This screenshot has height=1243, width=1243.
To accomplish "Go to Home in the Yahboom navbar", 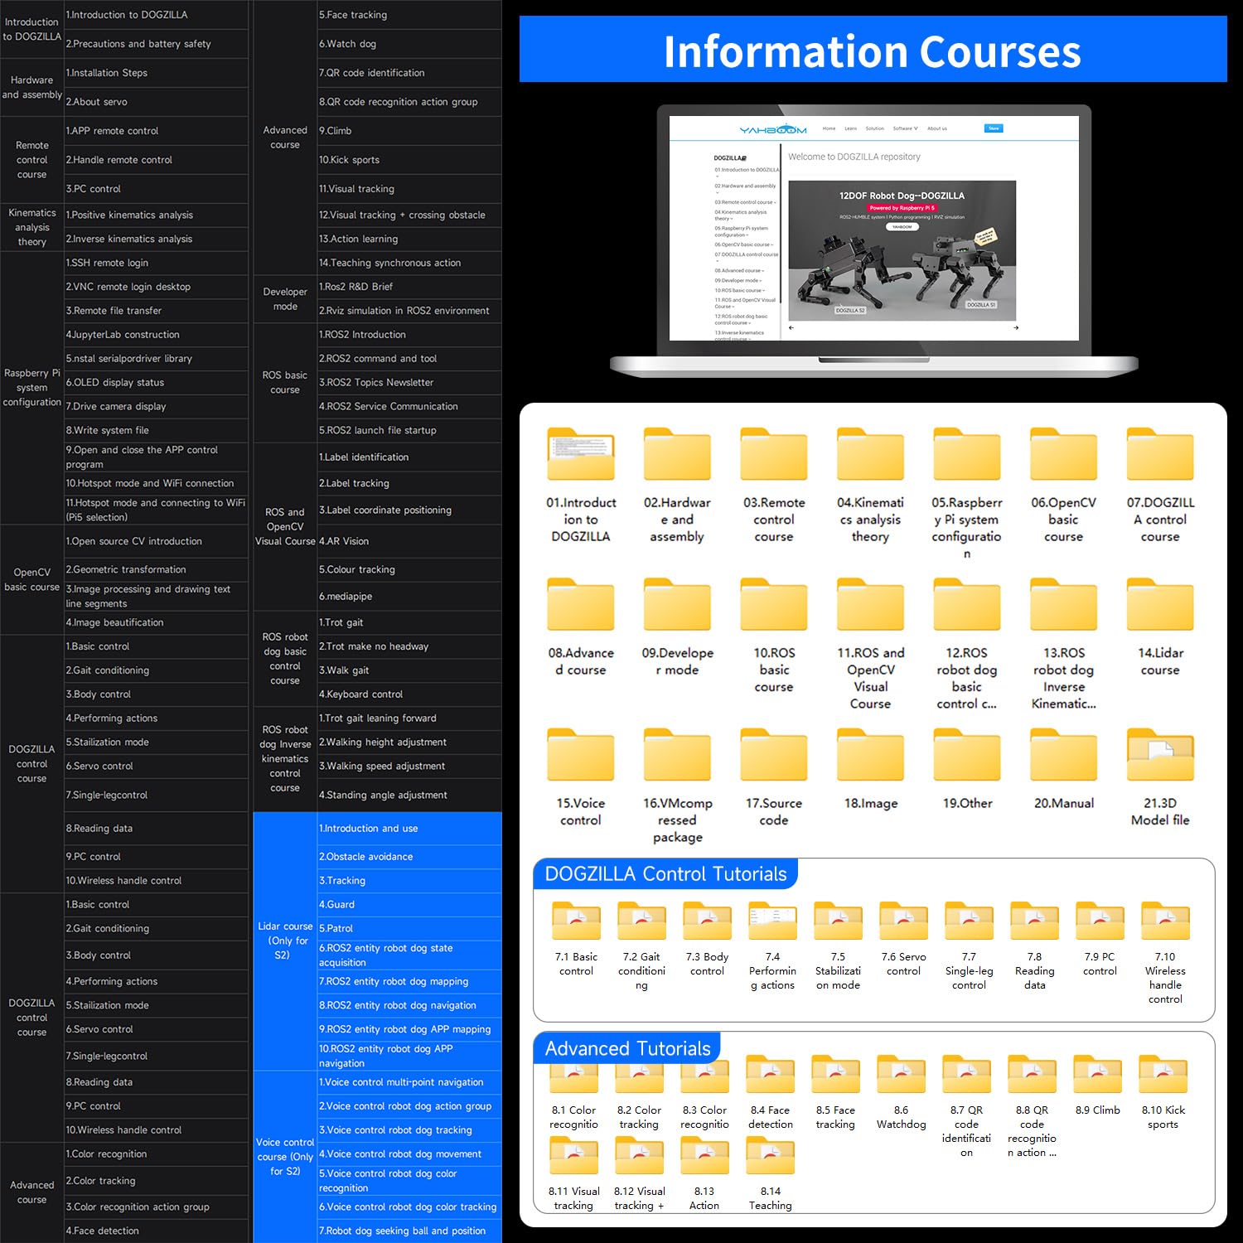I will pyautogui.click(x=829, y=128).
